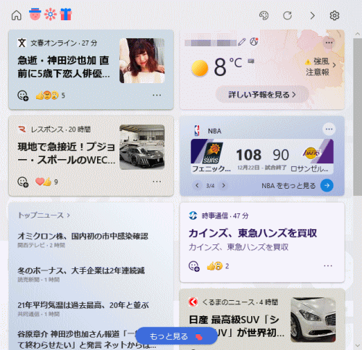
Task: Click the heart and thumbs reactions count 9
Action: tap(46, 182)
